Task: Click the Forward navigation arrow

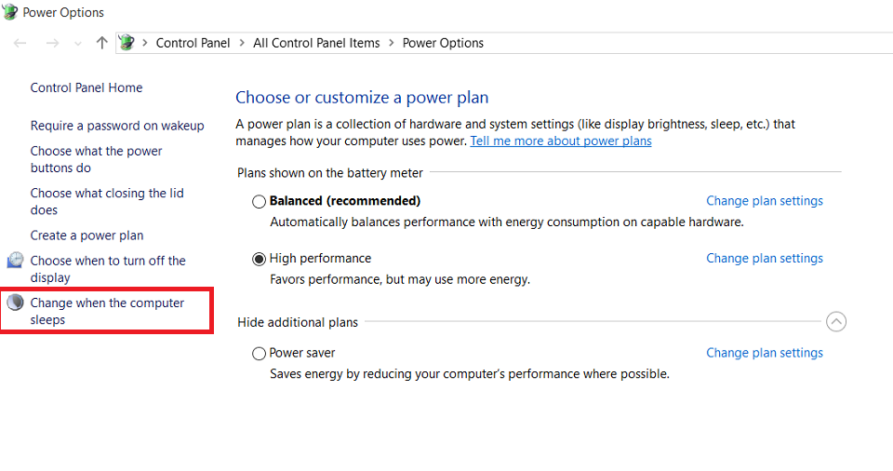Action: tap(52, 43)
